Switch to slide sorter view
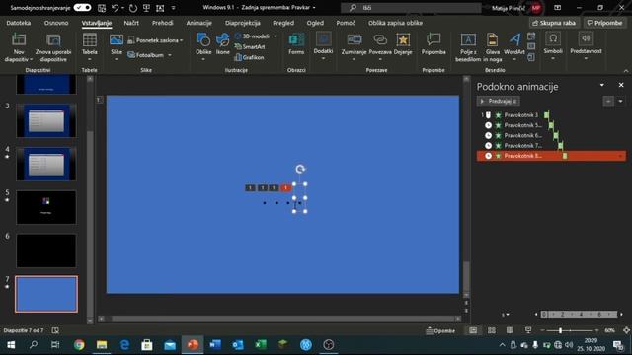Screen dimensions: 632x355 (x=492, y=330)
